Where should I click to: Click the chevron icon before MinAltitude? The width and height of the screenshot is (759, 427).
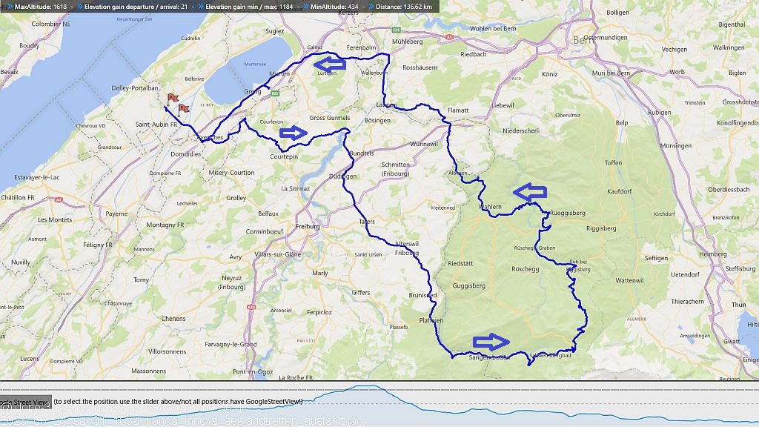pyautogui.click(x=304, y=6)
